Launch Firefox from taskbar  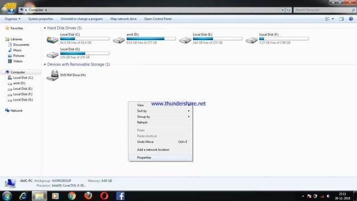(88, 196)
